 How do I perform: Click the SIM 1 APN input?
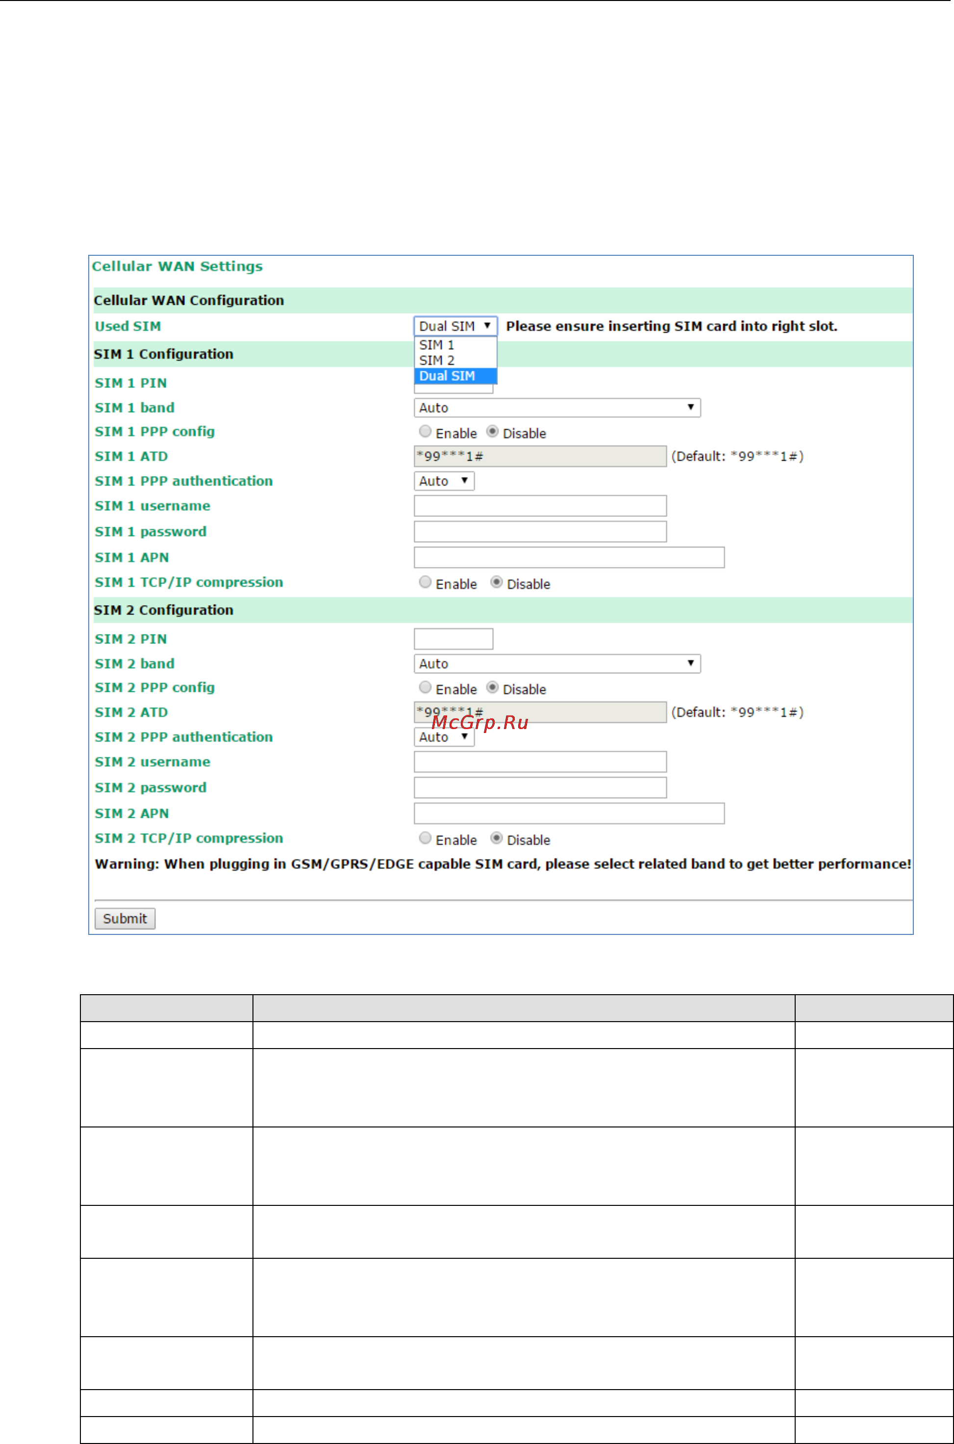569,557
